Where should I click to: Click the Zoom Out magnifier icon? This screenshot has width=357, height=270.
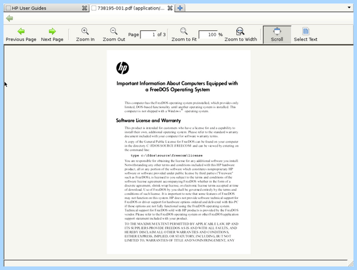click(114, 31)
